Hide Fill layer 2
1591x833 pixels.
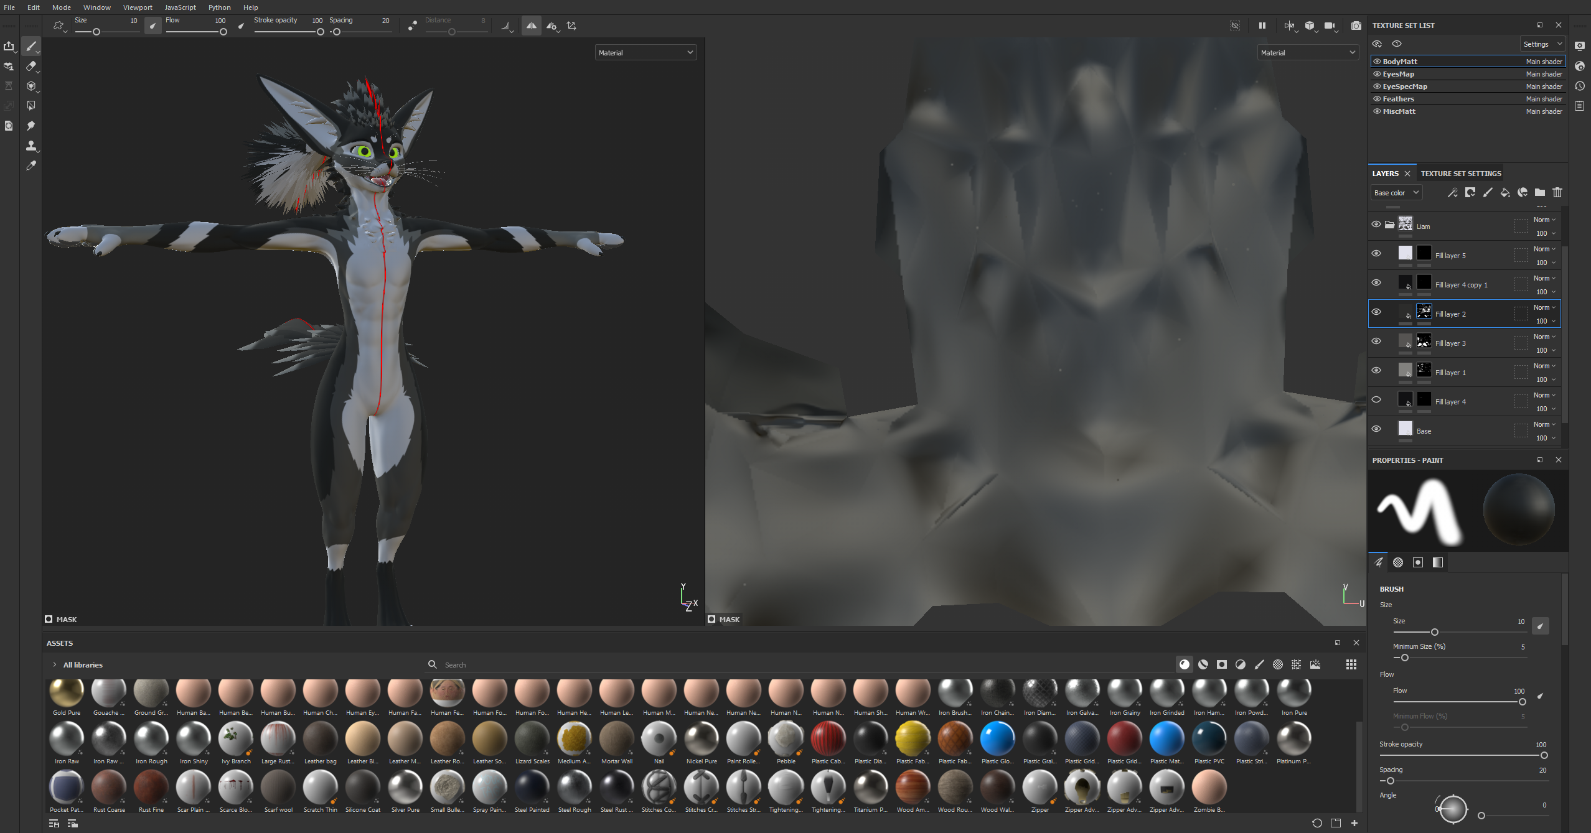pyautogui.click(x=1376, y=312)
